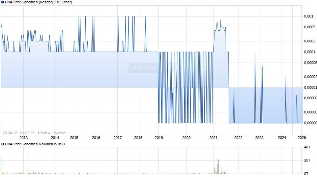Click the 2024 price spike reaching 0,00002

coord(286,100)
